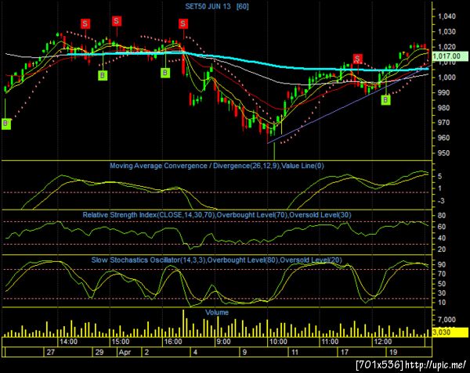The width and height of the screenshot is (470, 373).
Task: Click the 10 value on Stochastics axis
Action: point(442,303)
